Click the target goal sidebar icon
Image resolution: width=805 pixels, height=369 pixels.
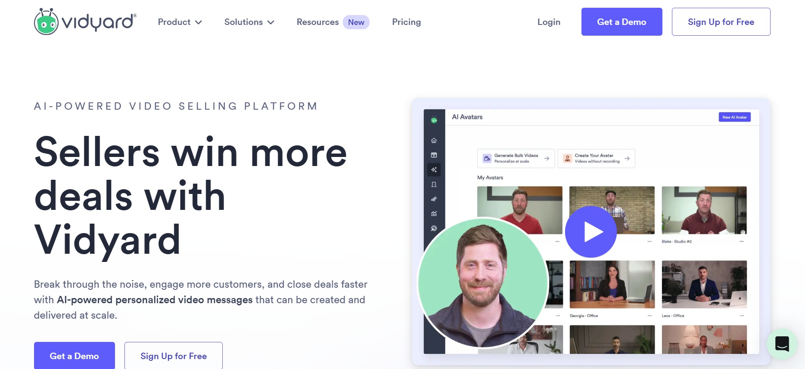(434, 228)
